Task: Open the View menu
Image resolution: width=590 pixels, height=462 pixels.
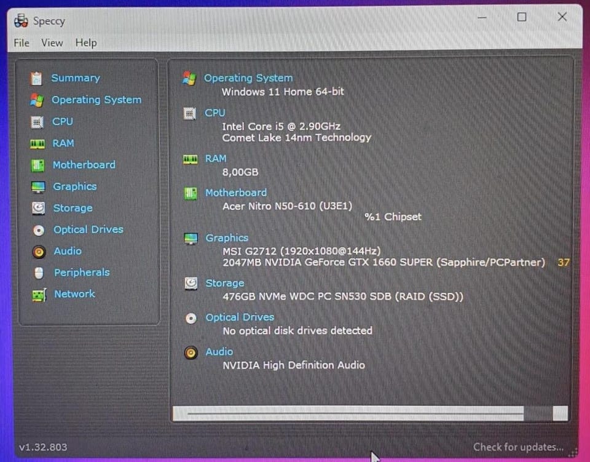Action: (52, 43)
